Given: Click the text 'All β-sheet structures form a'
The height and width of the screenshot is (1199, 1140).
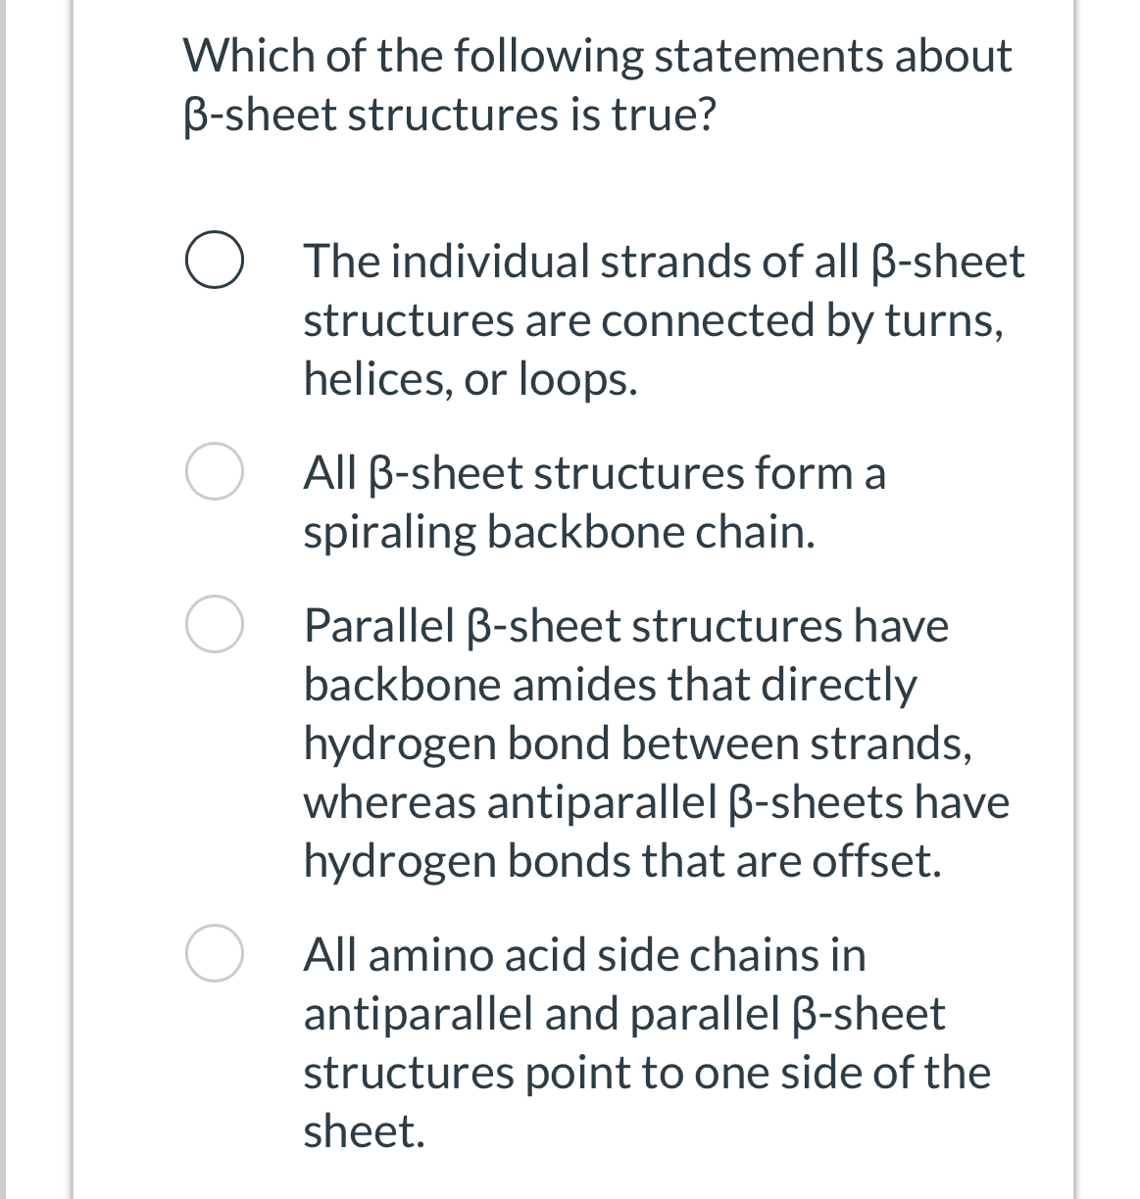Looking at the screenshot, I should pyautogui.click(x=593, y=472).
